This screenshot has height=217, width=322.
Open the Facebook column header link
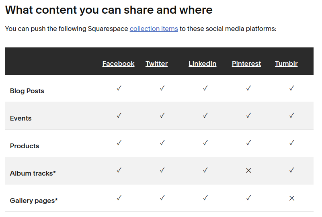[118, 63]
